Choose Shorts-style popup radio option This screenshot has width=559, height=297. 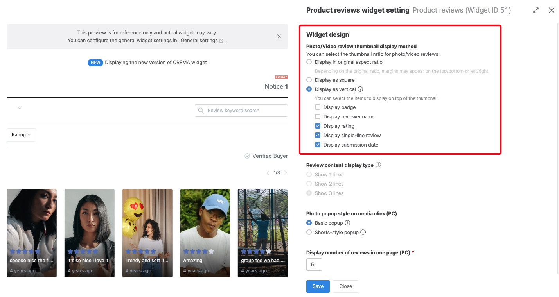309,232
